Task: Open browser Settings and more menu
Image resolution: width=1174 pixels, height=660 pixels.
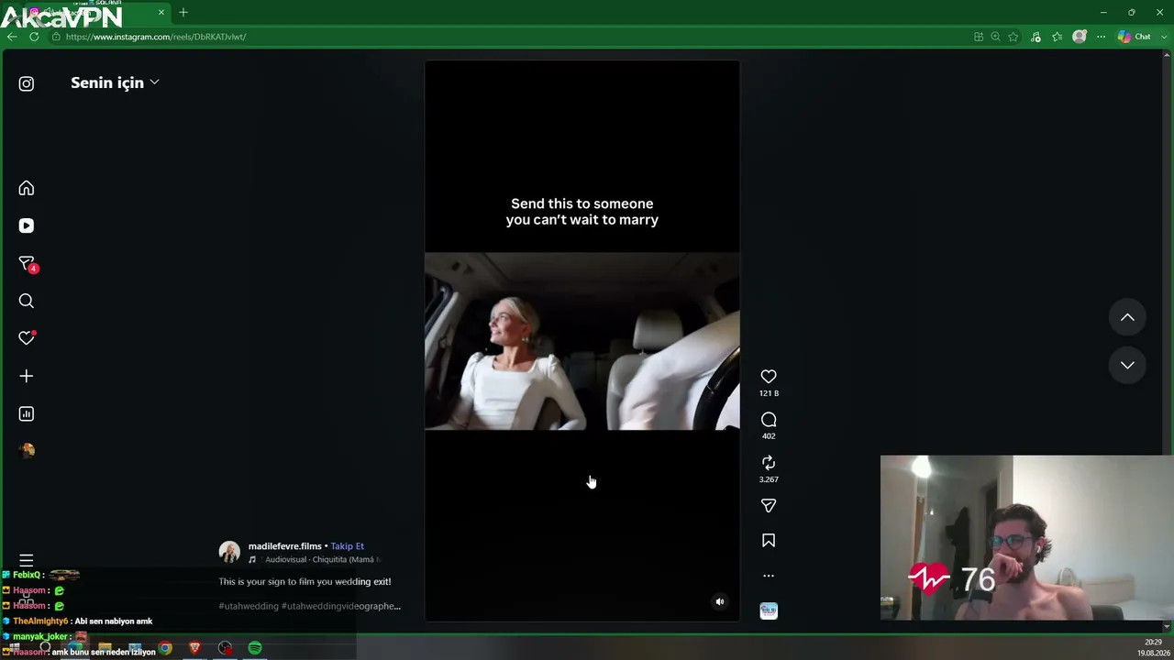Action: pyautogui.click(x=1102, y=37)
